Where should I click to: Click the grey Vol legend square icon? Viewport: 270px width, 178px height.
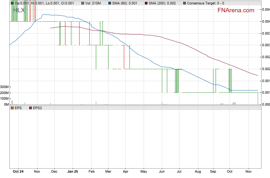tap(83, 3)
